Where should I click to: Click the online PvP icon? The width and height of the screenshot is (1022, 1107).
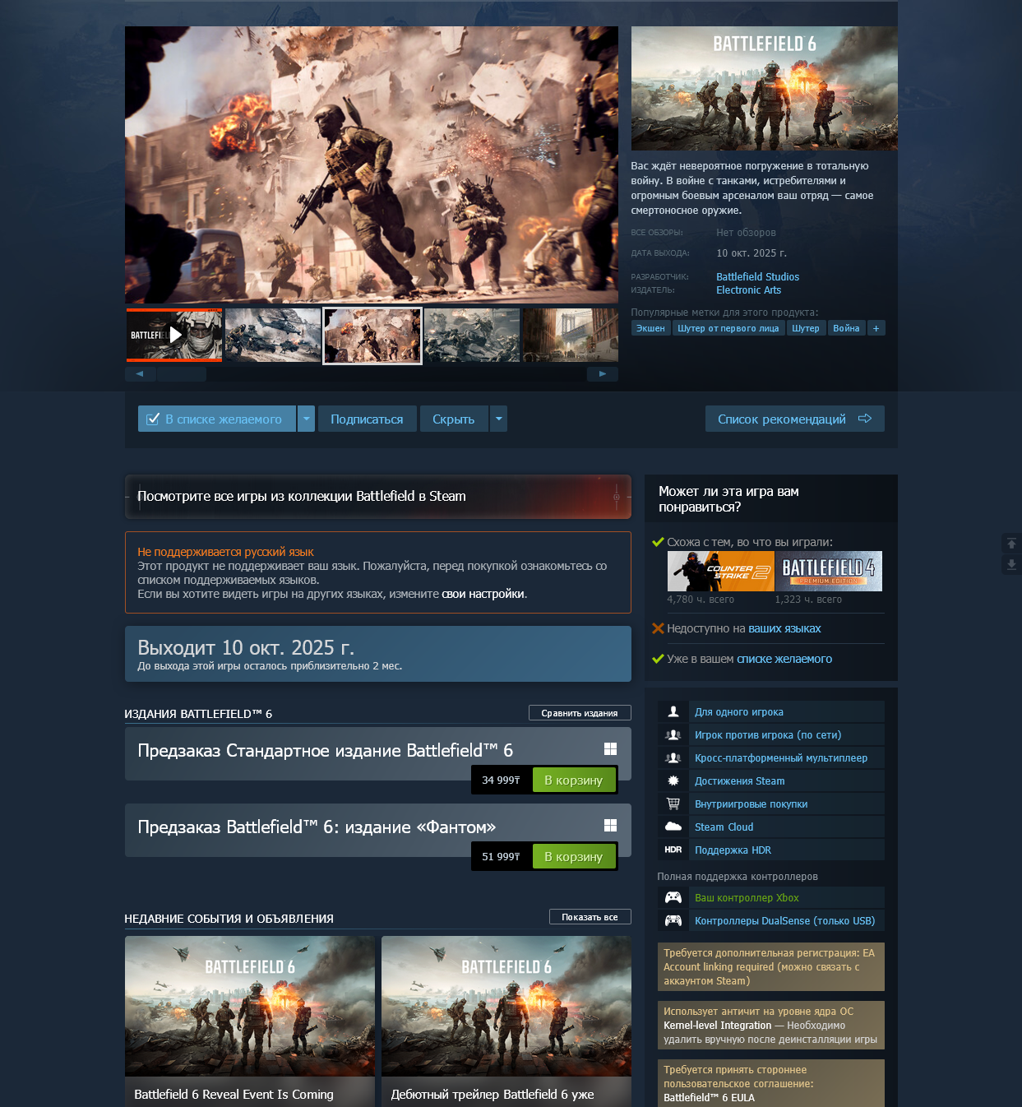673,734
